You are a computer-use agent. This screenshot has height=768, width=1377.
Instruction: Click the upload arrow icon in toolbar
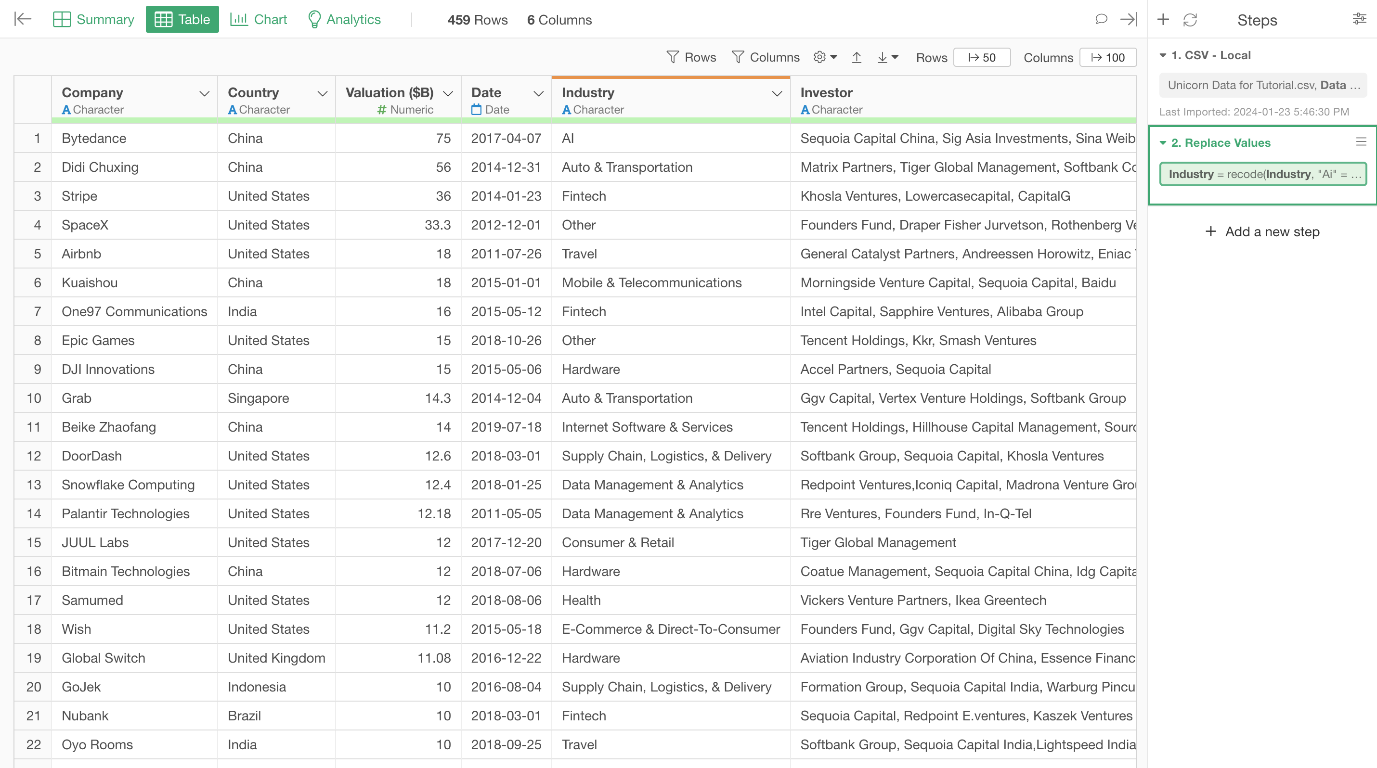pos(857,57)
